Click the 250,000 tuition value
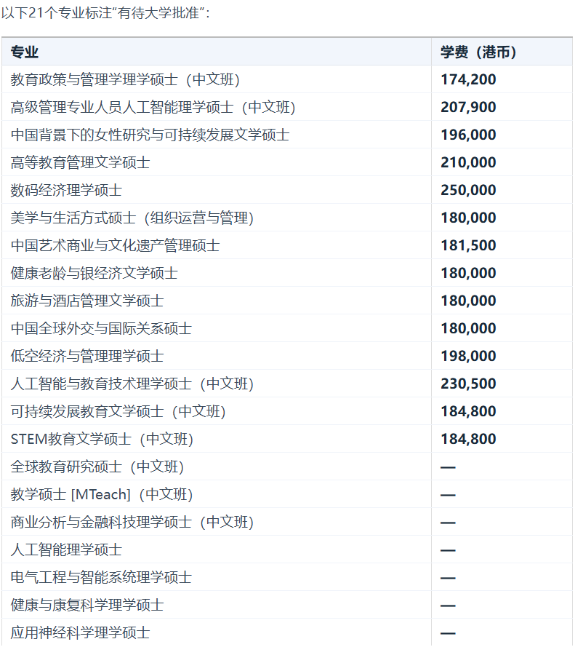Viewport: 575px width, 647px height. [x=468, y=190]
